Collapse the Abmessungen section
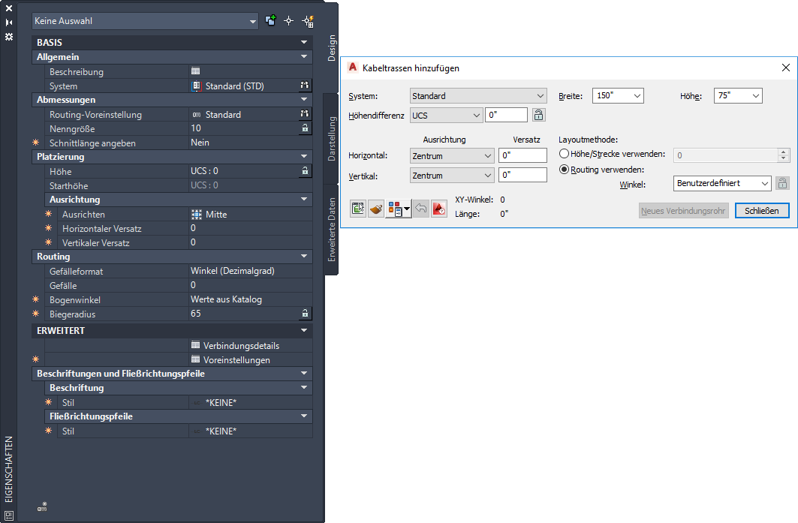Screen dimensions: 798x523 click(x=304, y=99)
